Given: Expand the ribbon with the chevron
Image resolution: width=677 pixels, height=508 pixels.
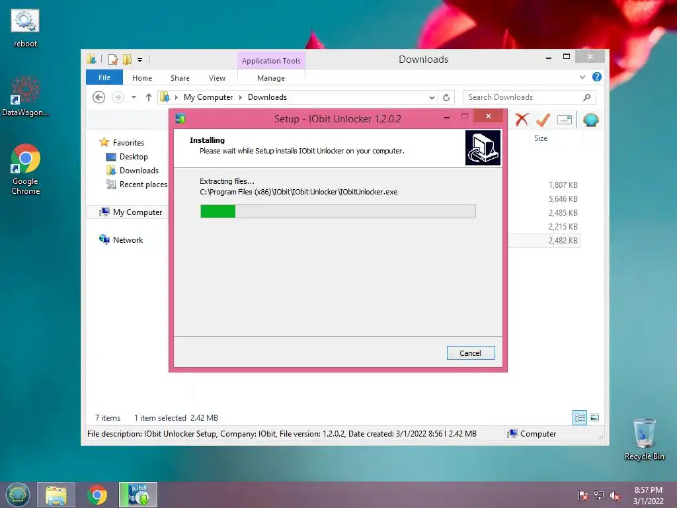Looking at the screenshot, I should point(582,77).
